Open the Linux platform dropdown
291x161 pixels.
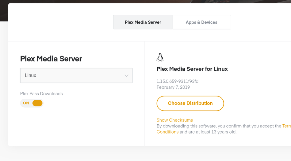click(76, 75)
